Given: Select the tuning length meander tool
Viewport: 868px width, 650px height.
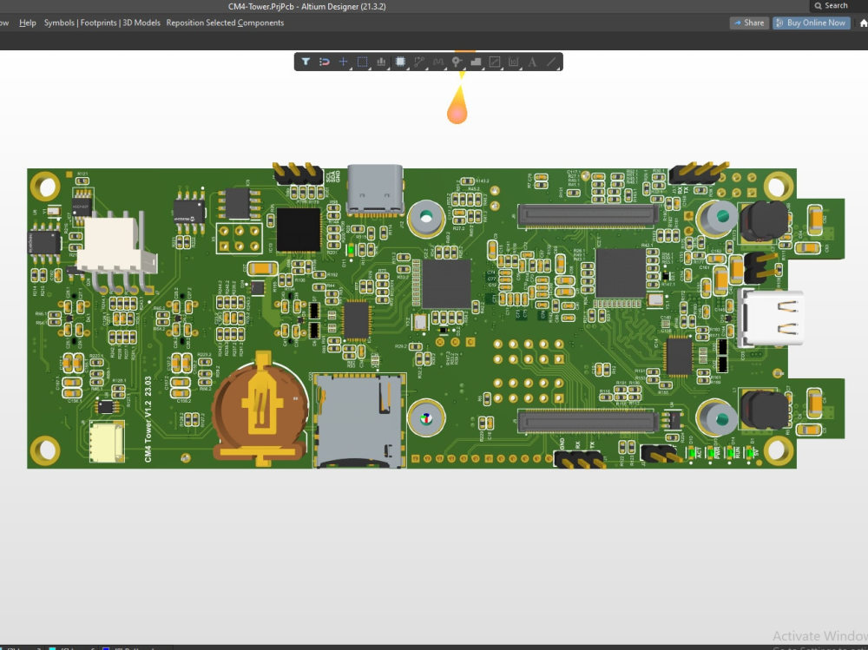Looking at the screenshot, I should (437, 62).
